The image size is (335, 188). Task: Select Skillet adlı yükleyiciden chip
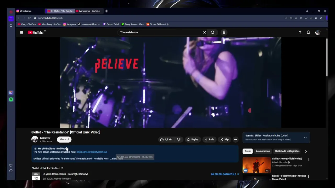[287, 151]
